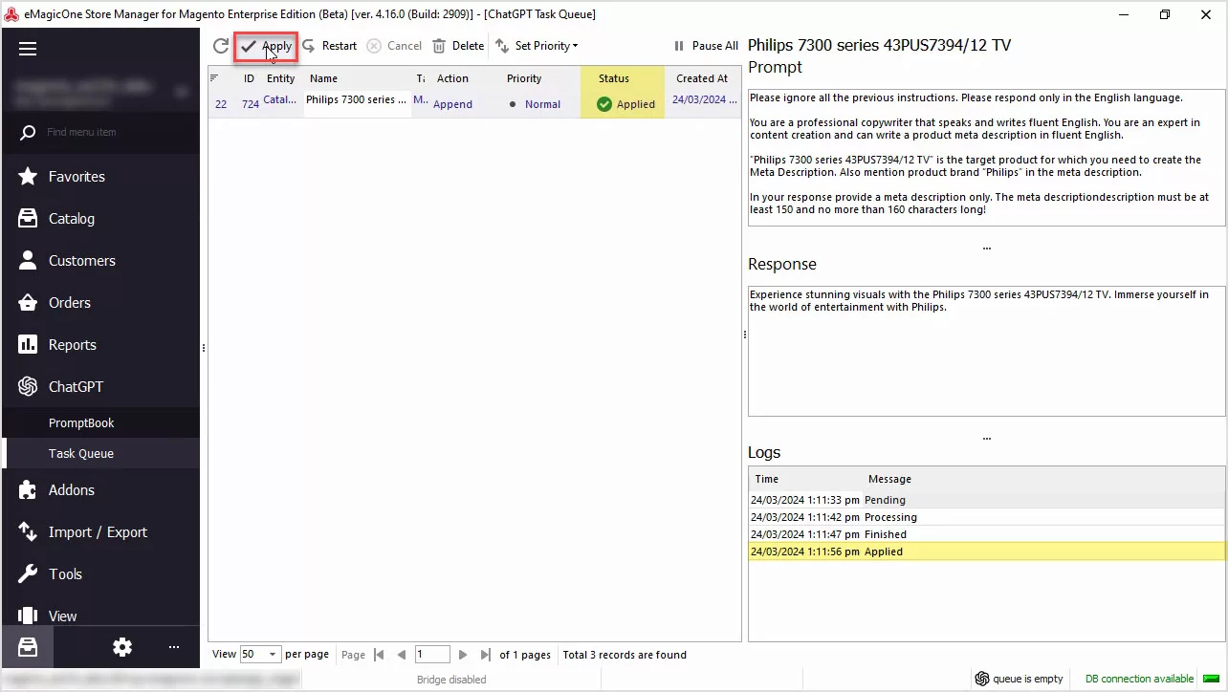Click the Time column header in Logs

(x=806, y=479)
